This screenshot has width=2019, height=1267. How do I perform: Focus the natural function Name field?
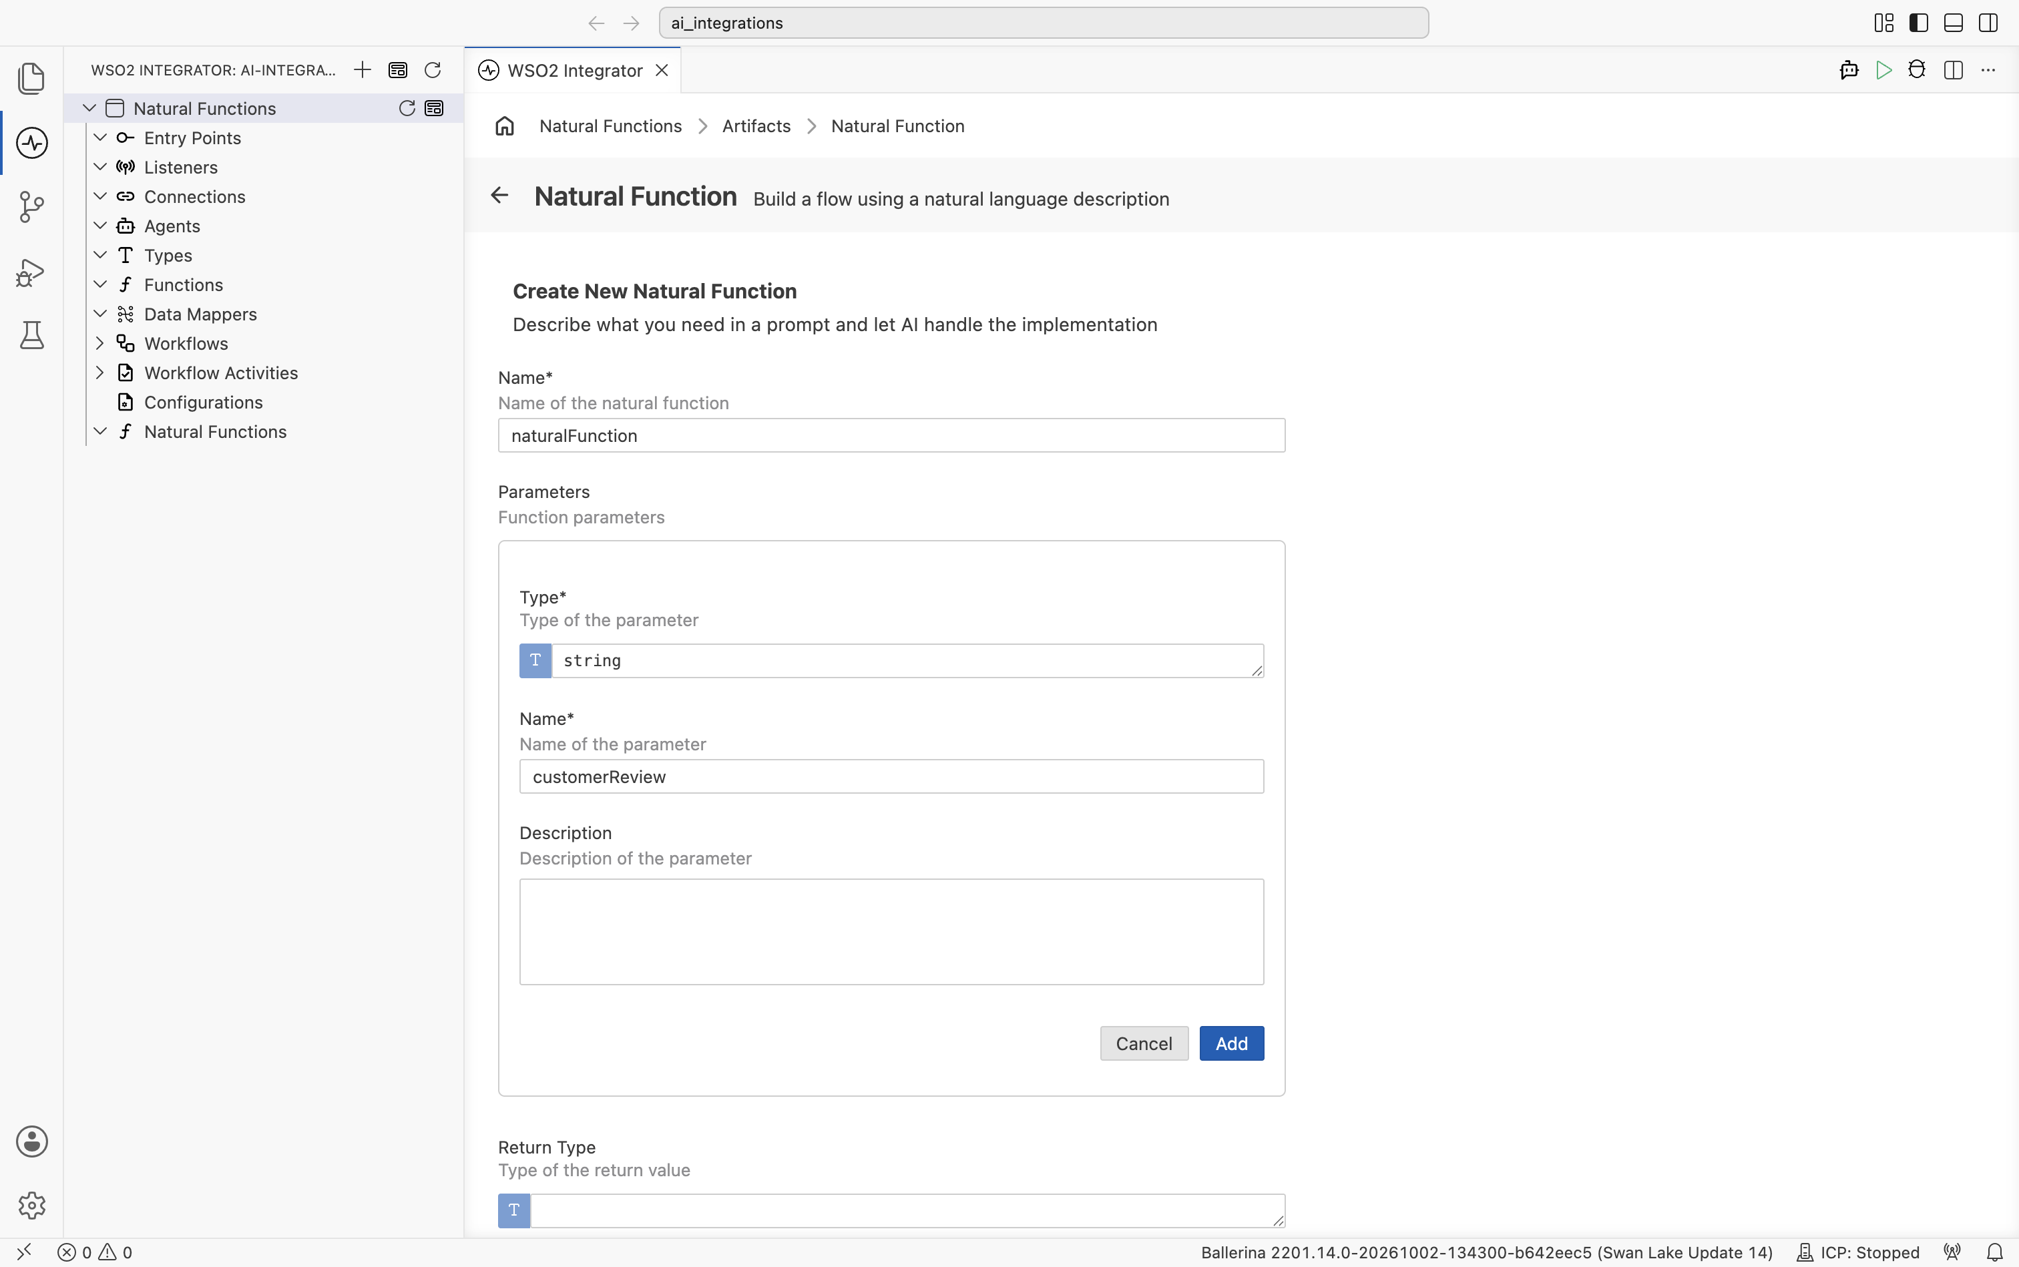(891, 435)
